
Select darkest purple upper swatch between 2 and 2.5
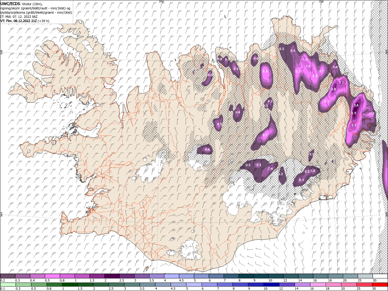112,276
